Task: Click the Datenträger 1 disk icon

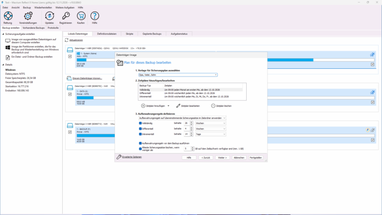Action: (x=70, y=50)
